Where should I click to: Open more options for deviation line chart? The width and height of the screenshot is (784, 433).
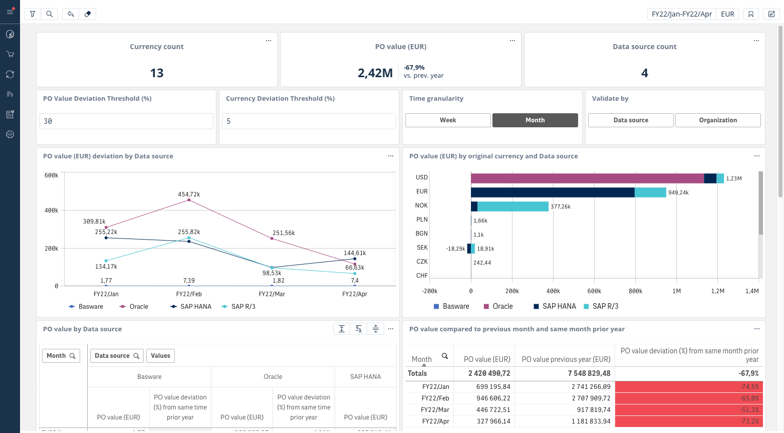point(391,156)
